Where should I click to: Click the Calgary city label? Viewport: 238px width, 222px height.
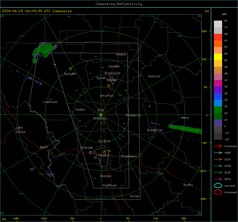103,155
